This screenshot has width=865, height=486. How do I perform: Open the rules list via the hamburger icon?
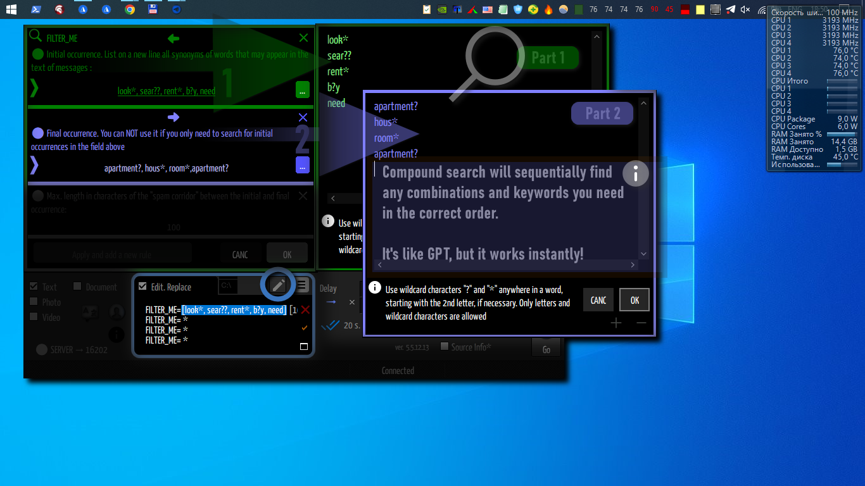303,285
